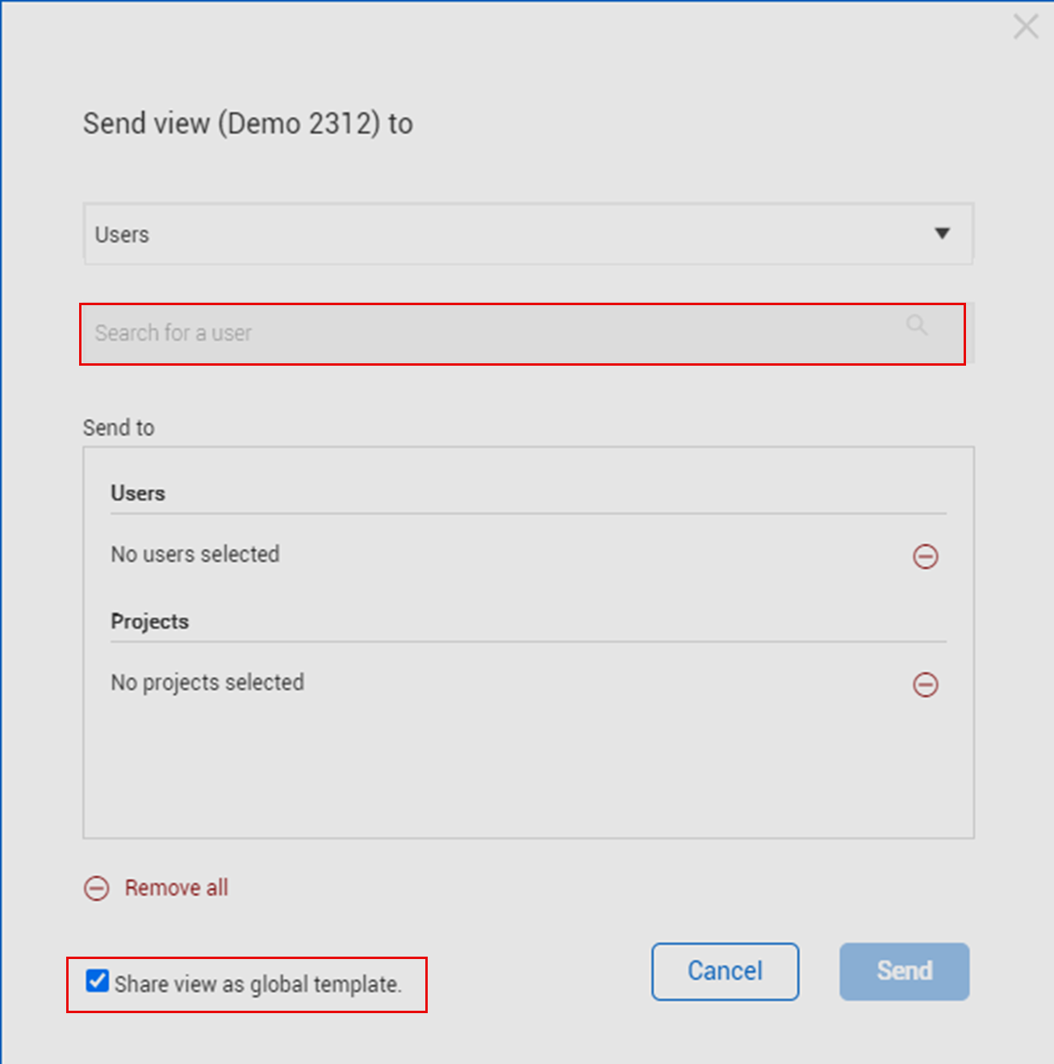Image resolution: width=1054 pixels, height=1064 pixels.
Task: Click the Remove all link
Action: [176, 888]
